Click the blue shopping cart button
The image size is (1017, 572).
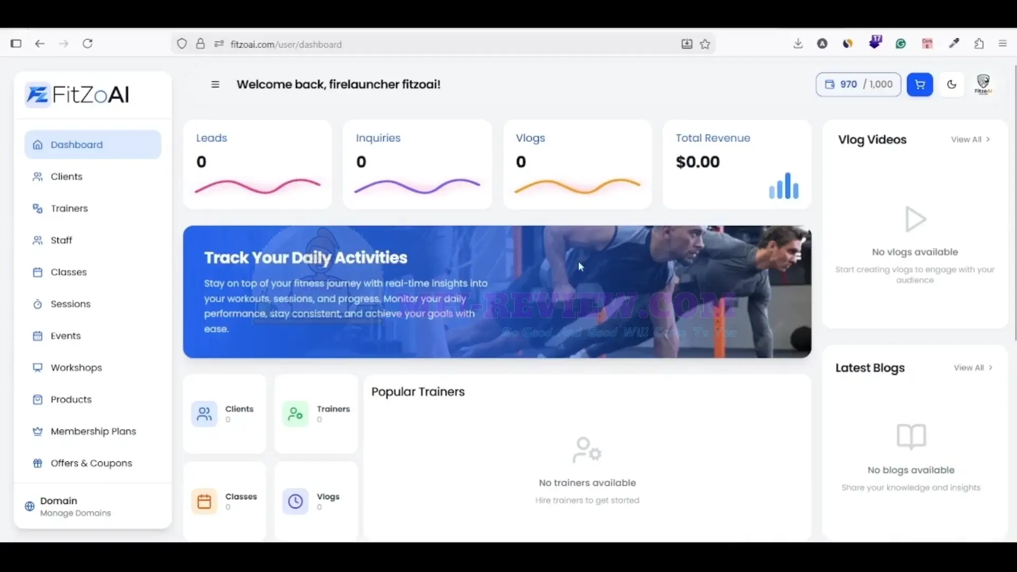pyautogui.click(x=919, y=84)
